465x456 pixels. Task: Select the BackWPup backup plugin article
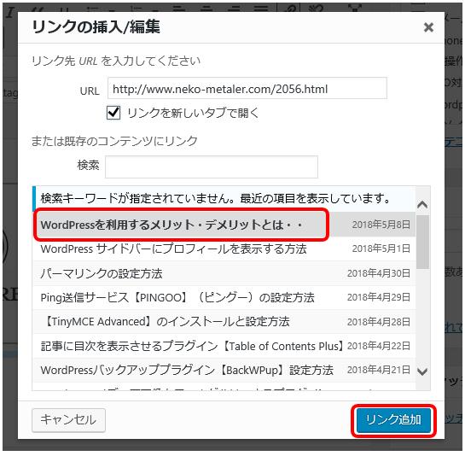(224, 371)
